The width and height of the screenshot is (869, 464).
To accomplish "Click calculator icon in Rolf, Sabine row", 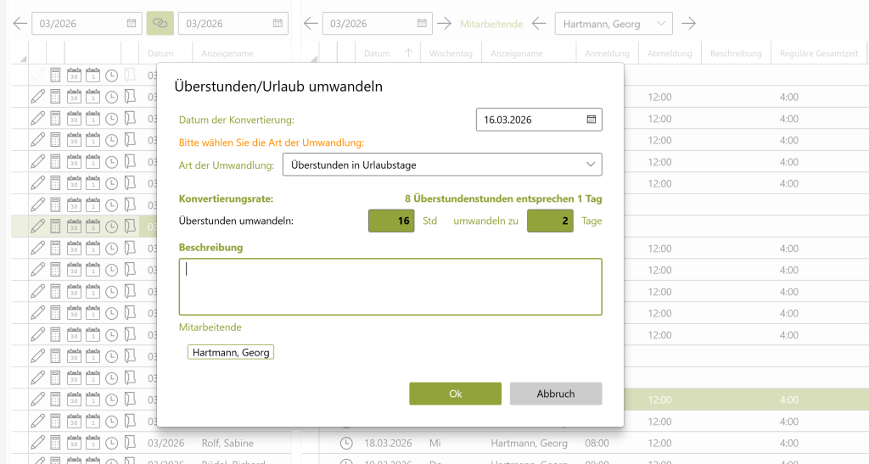I will click(x=55, y=442).
